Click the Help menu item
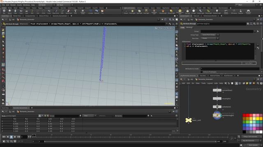 33,5
